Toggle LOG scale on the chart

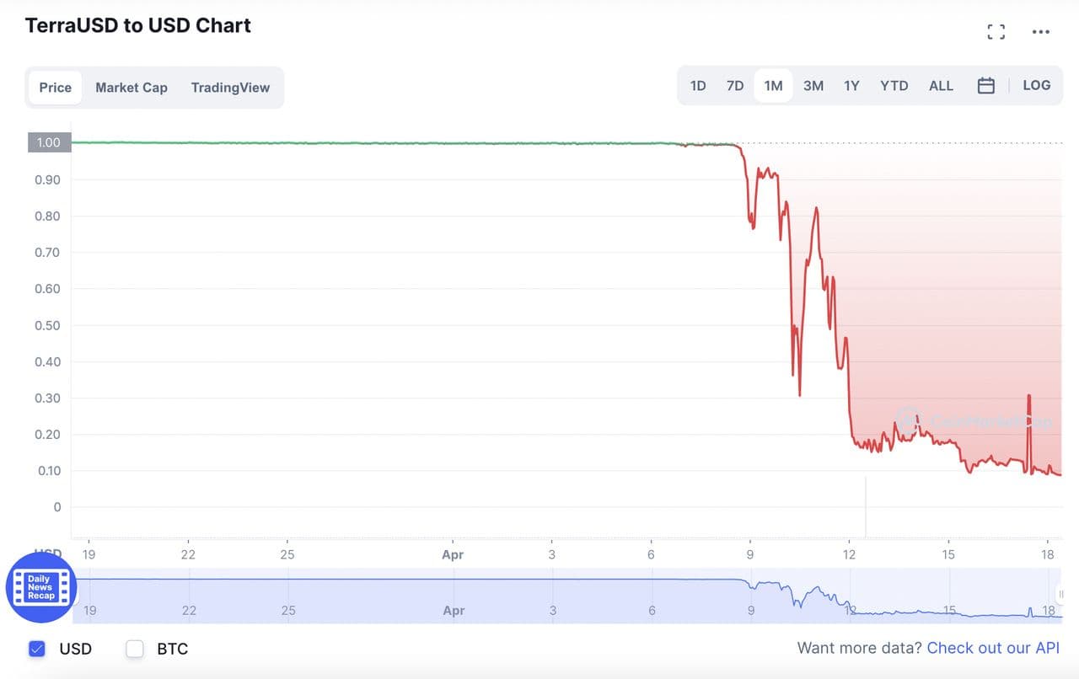[x=1036, y=86]
